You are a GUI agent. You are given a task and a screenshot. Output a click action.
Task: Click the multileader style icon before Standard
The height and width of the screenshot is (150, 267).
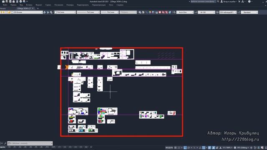pyautogui.click(x=239, y=12)
